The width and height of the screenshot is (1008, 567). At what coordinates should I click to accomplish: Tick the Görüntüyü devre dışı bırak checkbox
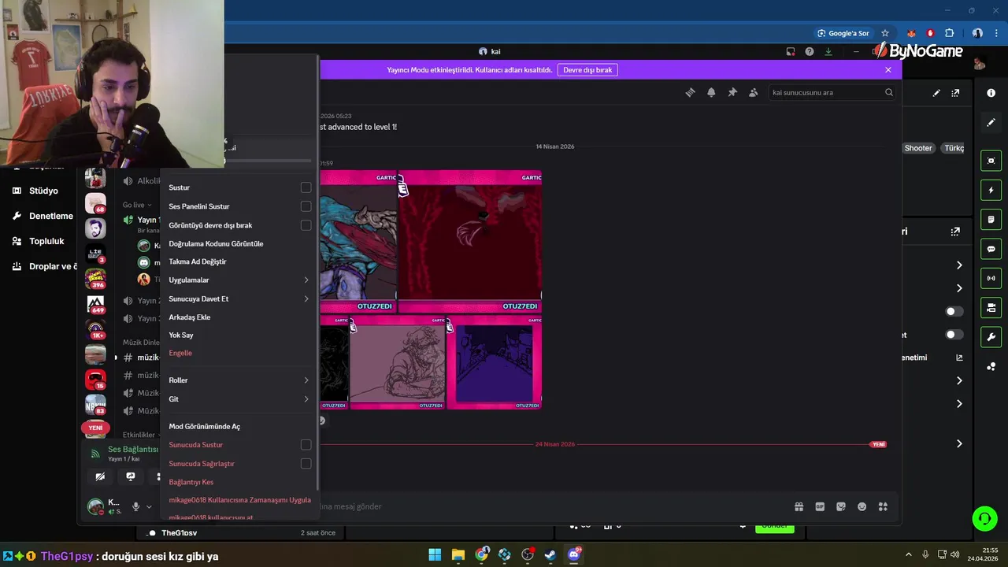coord(306,225)
